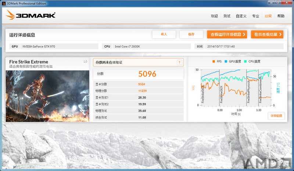Screen dimensions: 294x171
Task: Minimize the 3DMark window
Action: click(271, 3)
